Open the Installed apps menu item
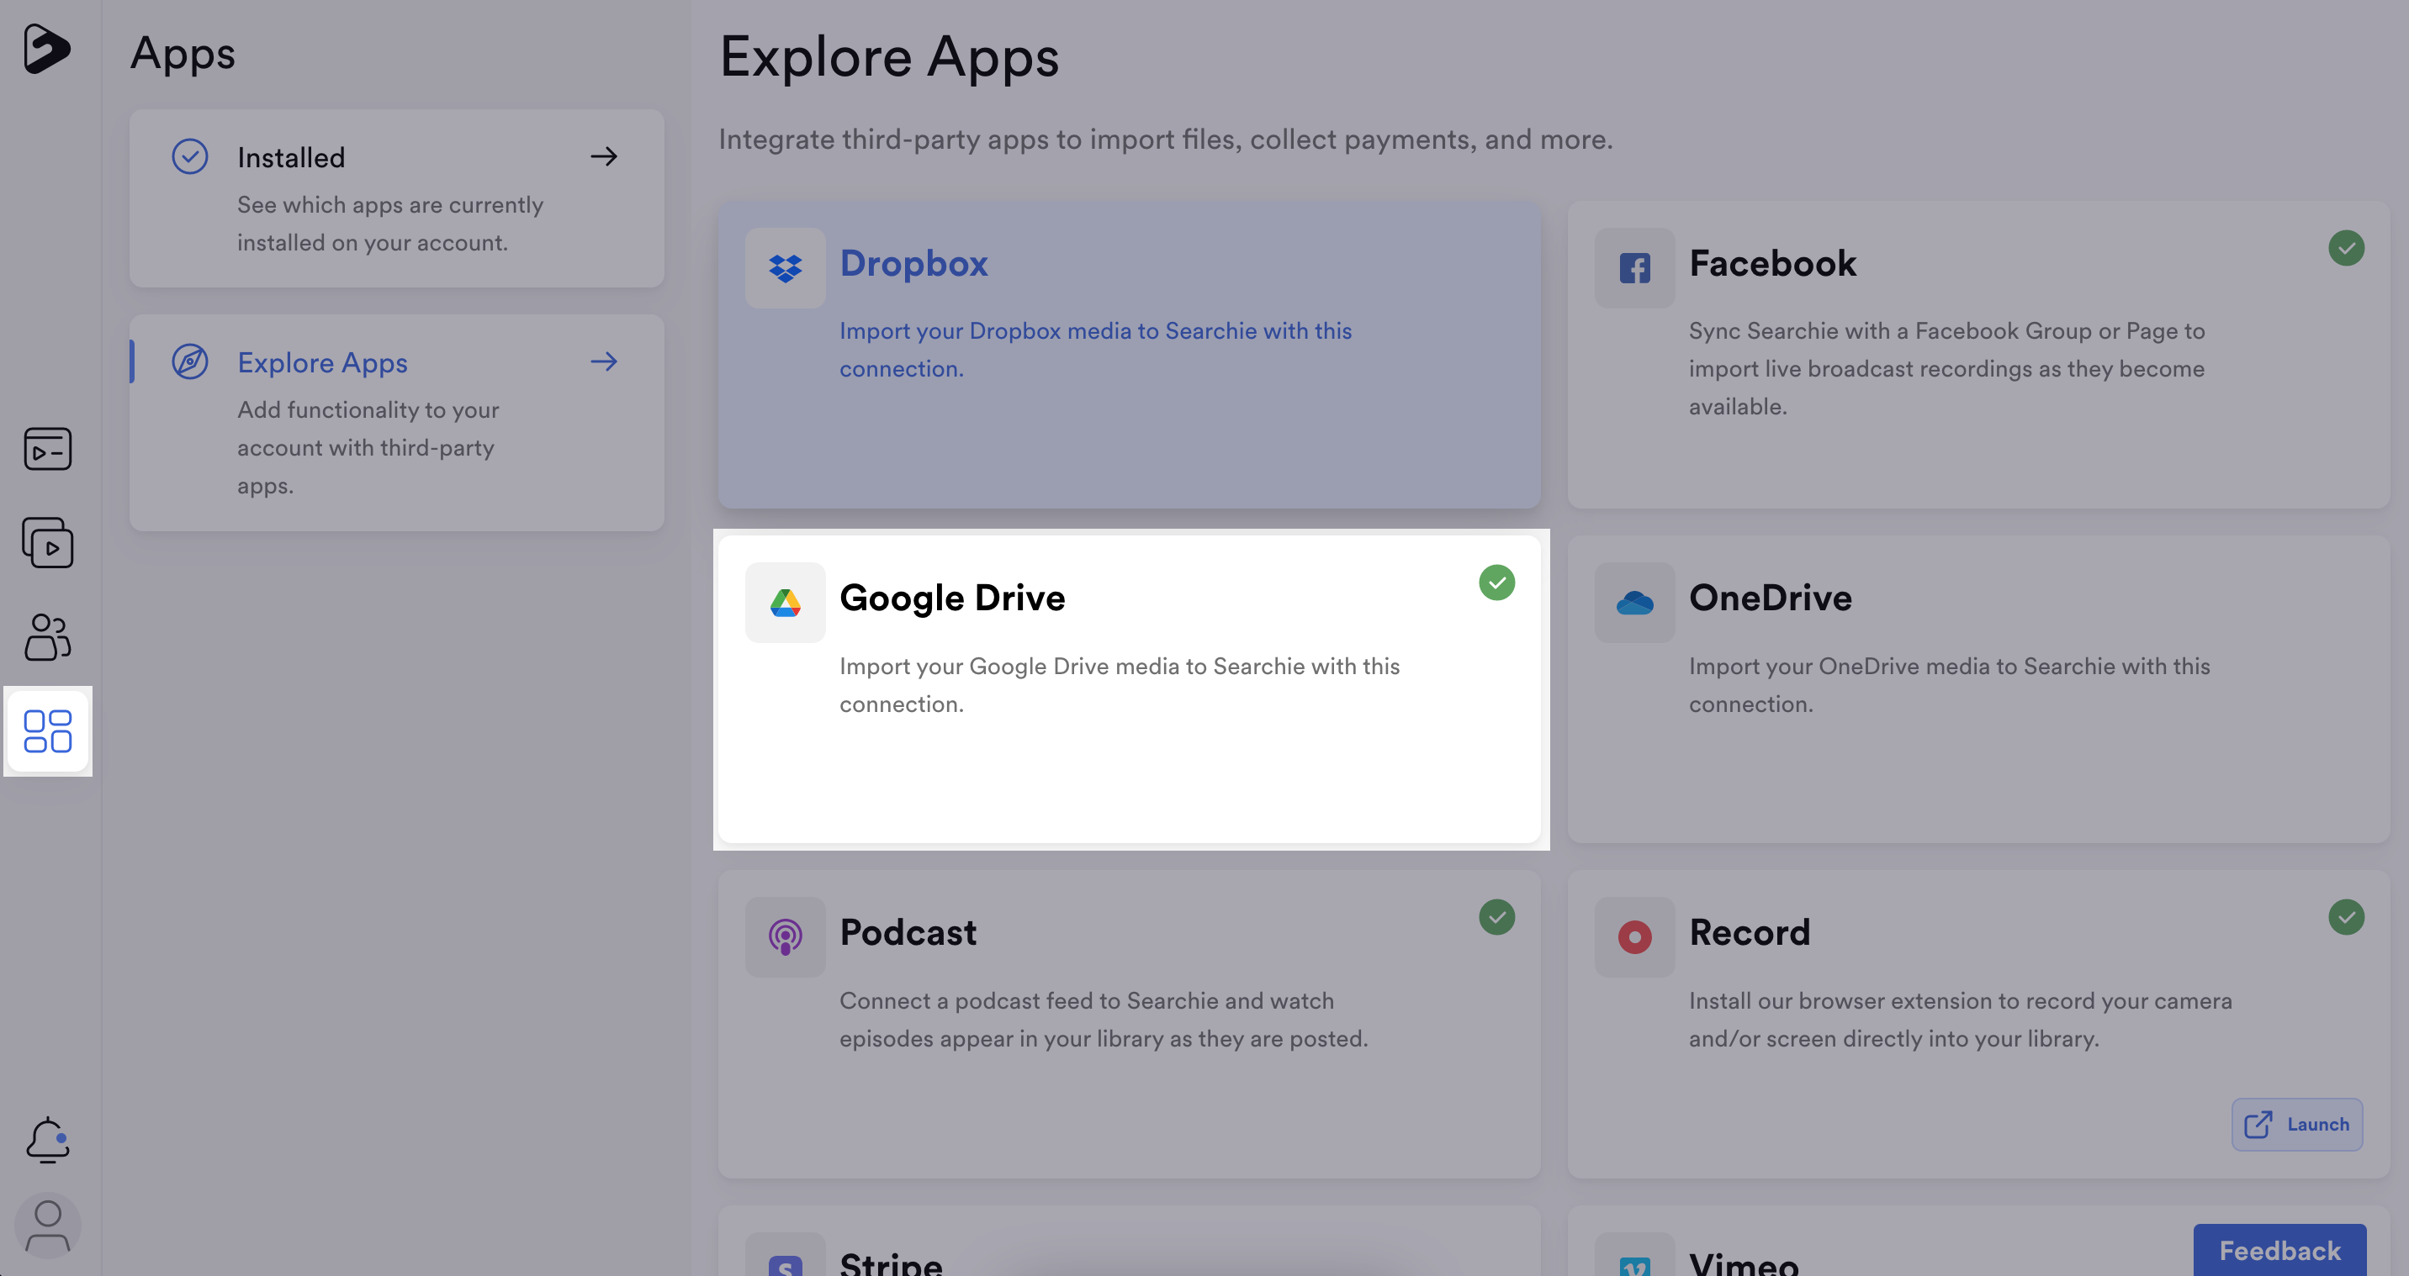 click(x=398, y=198)
